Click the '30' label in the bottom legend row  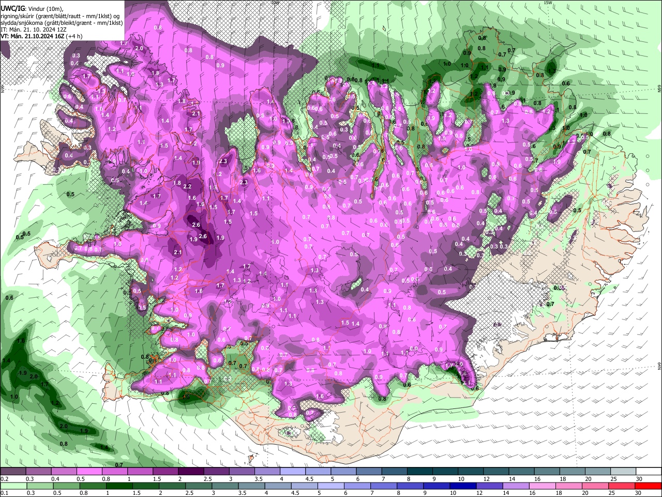[638, 493]
